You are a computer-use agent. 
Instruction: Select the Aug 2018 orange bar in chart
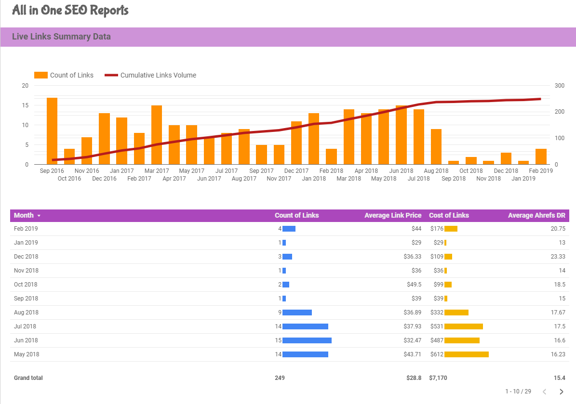coord(436,147)
